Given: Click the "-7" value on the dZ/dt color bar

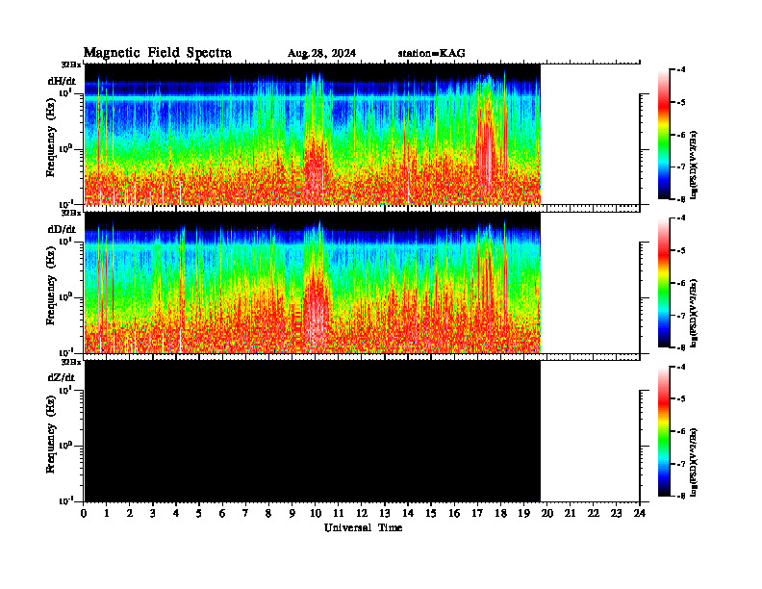Looking at the screenshot, I should (x=681, y=464).
